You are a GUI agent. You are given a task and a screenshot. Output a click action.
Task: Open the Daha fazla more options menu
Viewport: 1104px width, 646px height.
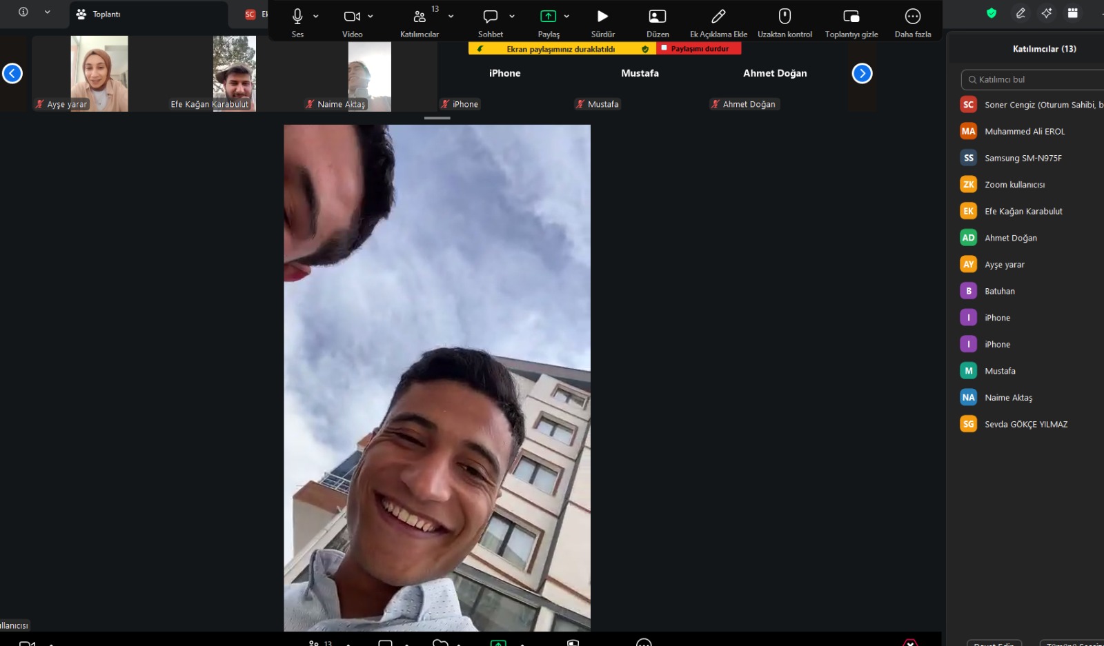coord(913,17)
